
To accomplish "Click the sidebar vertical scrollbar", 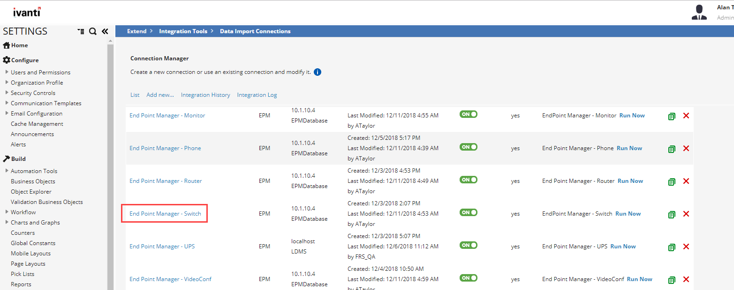I will point(111,164).
